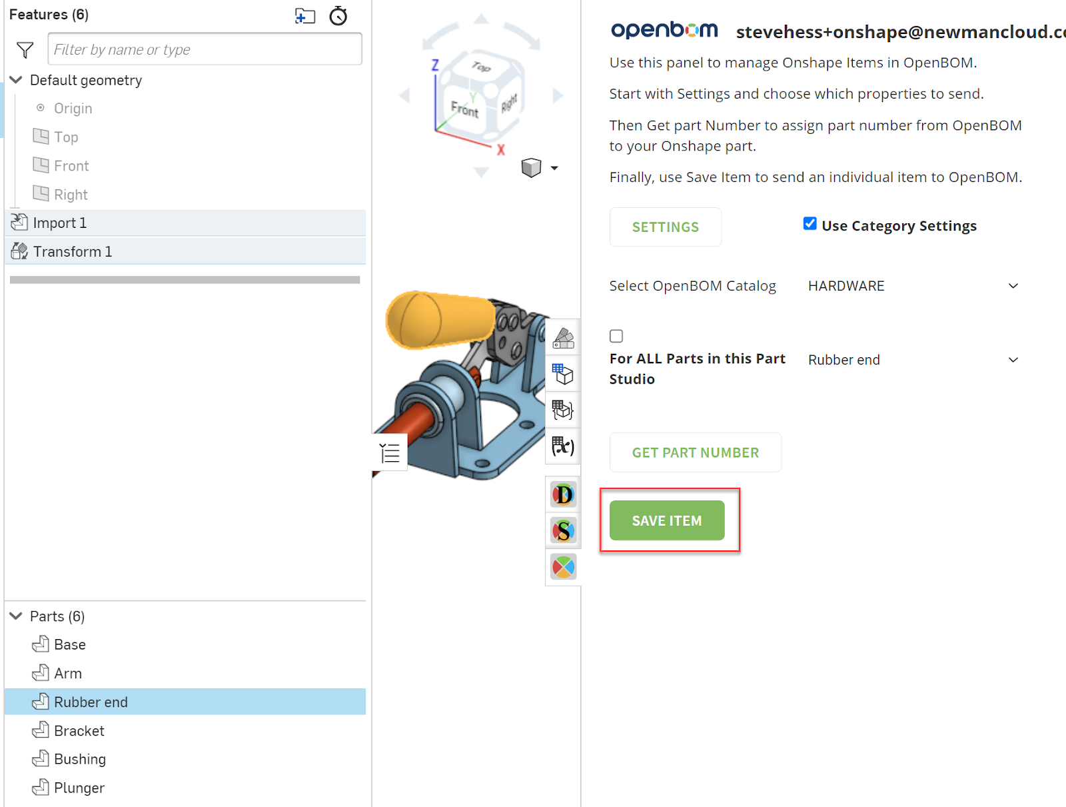Click the rollback bar below Transform 1
Image resolution: width=1066 pixels, height=807 pixels.
pos(185,280)
